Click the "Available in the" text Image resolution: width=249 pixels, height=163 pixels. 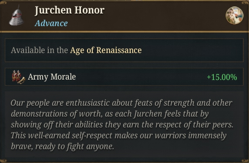coord(39,50)
